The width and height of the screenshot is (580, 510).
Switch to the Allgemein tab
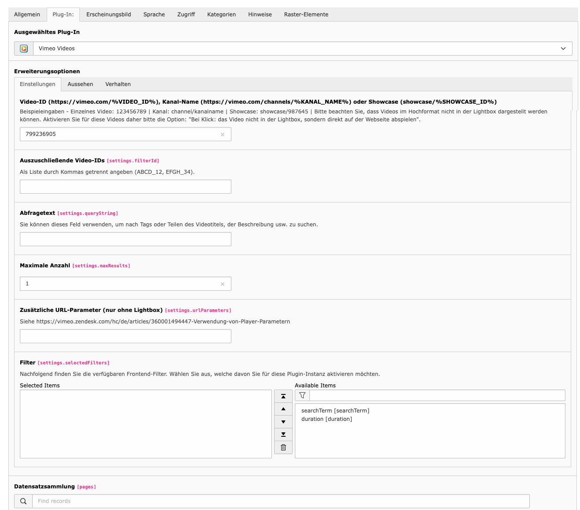[x=27, y=14]
